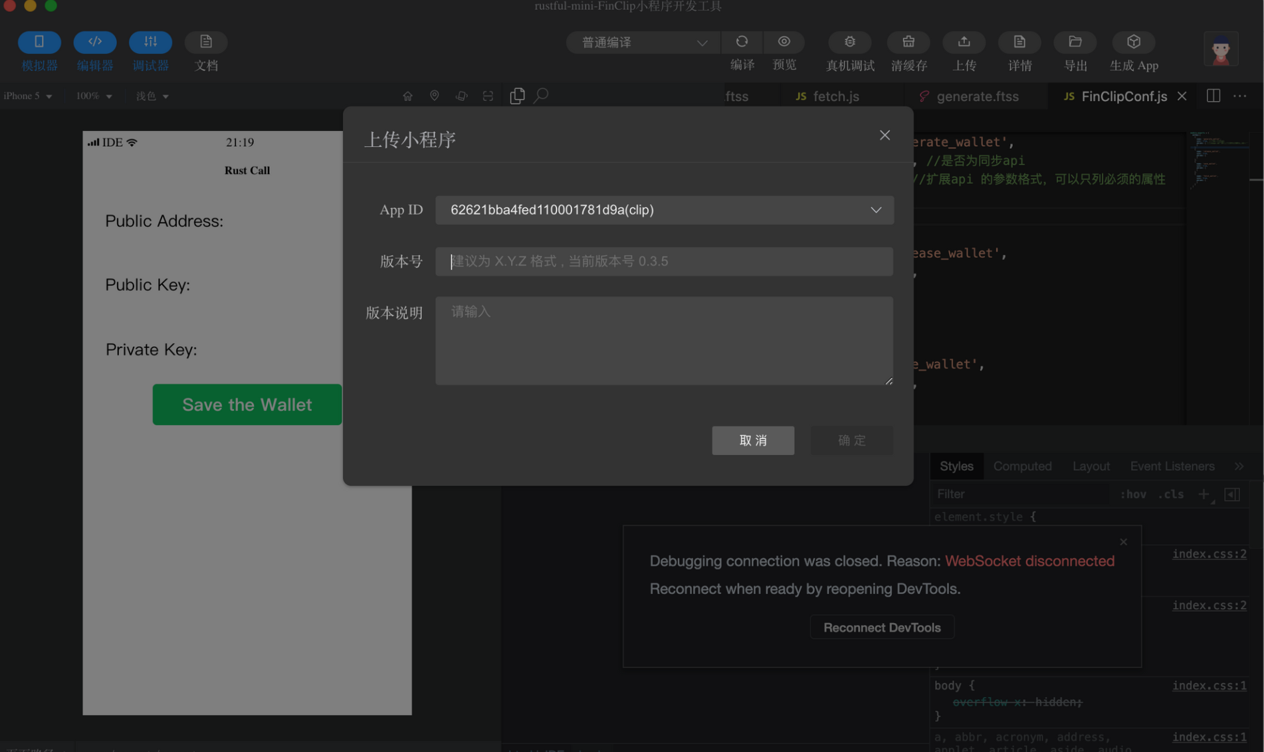Open the Event Listeners tab
The width and height of the screenshot is (1264, 752).
[x=1172, y=466]
